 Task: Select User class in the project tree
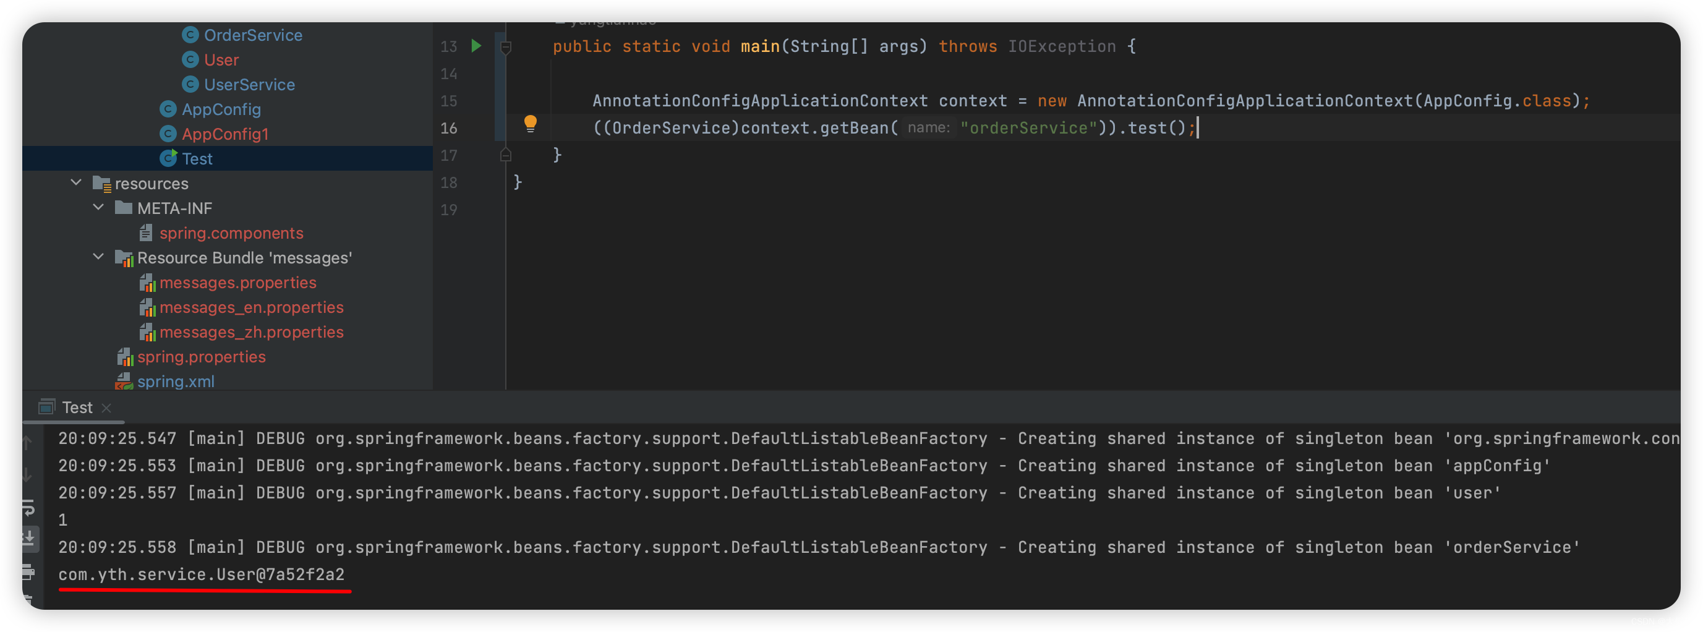coord(221,59)
